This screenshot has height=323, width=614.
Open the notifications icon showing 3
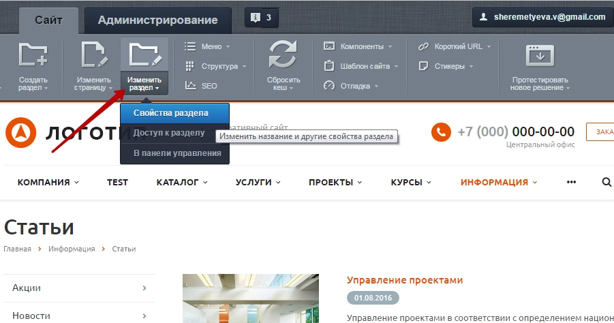coord(262,18)
